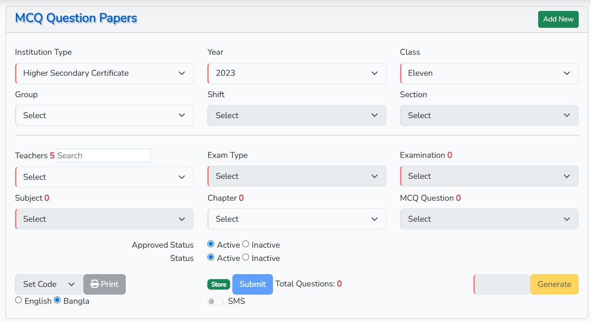Click the Teachers search input field

click(103, 156)
